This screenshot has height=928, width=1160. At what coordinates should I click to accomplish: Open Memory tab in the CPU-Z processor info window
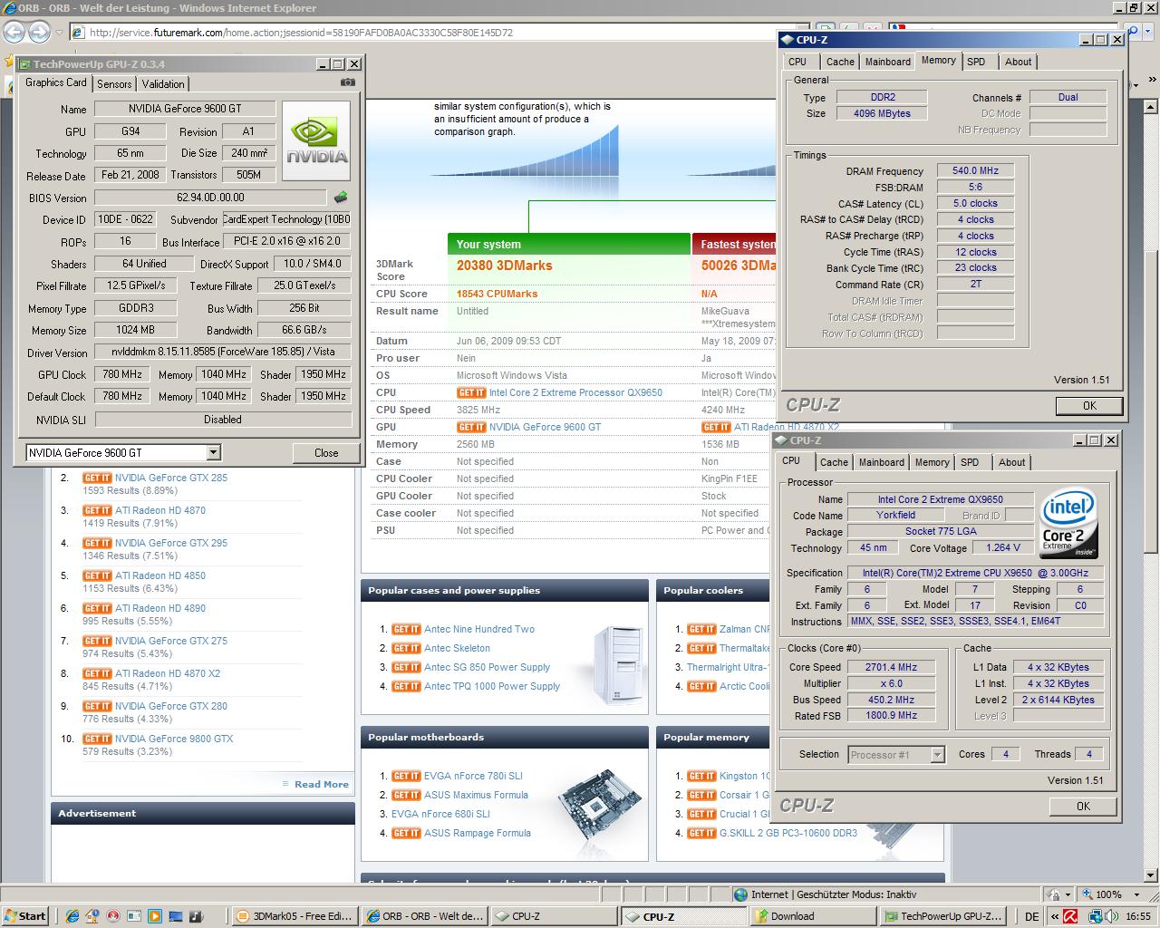pyautogui.click(x=932, y=462)
